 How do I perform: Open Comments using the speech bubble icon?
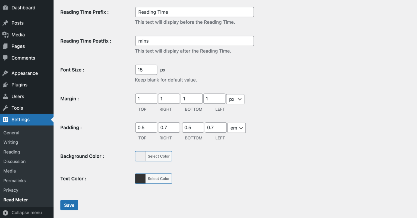click(5, 58)
